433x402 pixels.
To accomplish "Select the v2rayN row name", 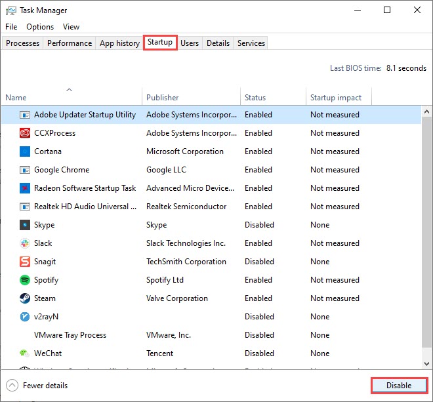I will [46, 317].
